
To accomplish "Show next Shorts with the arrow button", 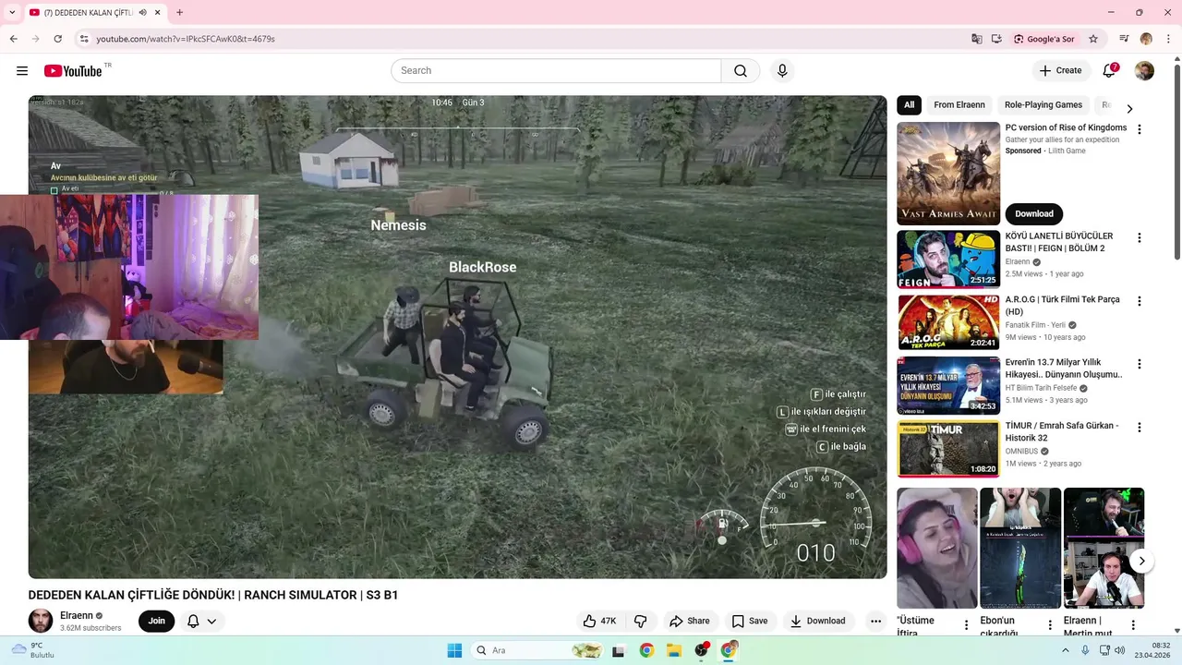I will (1142, 561).
